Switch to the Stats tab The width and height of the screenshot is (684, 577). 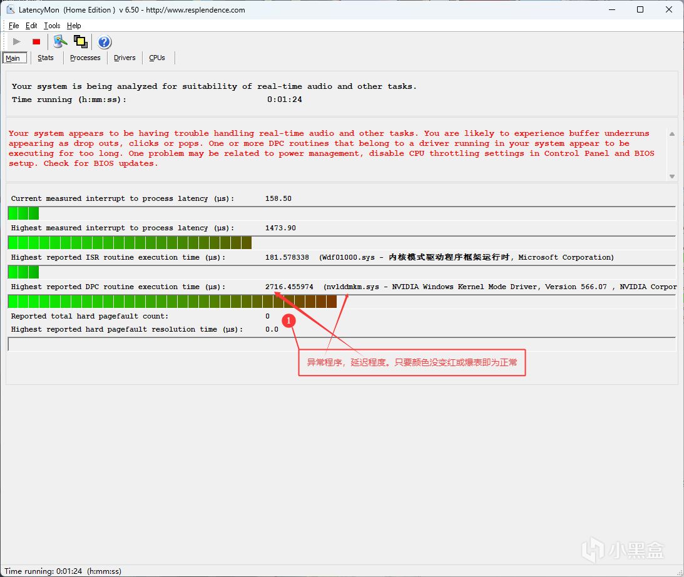tap(45, 58)
